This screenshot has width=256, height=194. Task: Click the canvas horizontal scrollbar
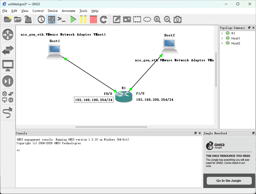click(x=111, y=127)
